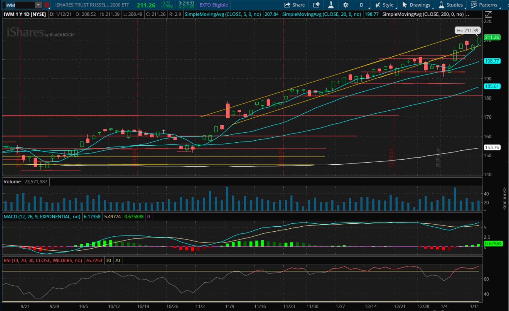Click the flask edit-studies icon

[x=331, y=5]
